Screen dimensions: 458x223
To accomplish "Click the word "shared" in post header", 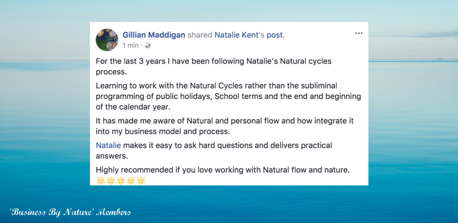I will point(200,35).
